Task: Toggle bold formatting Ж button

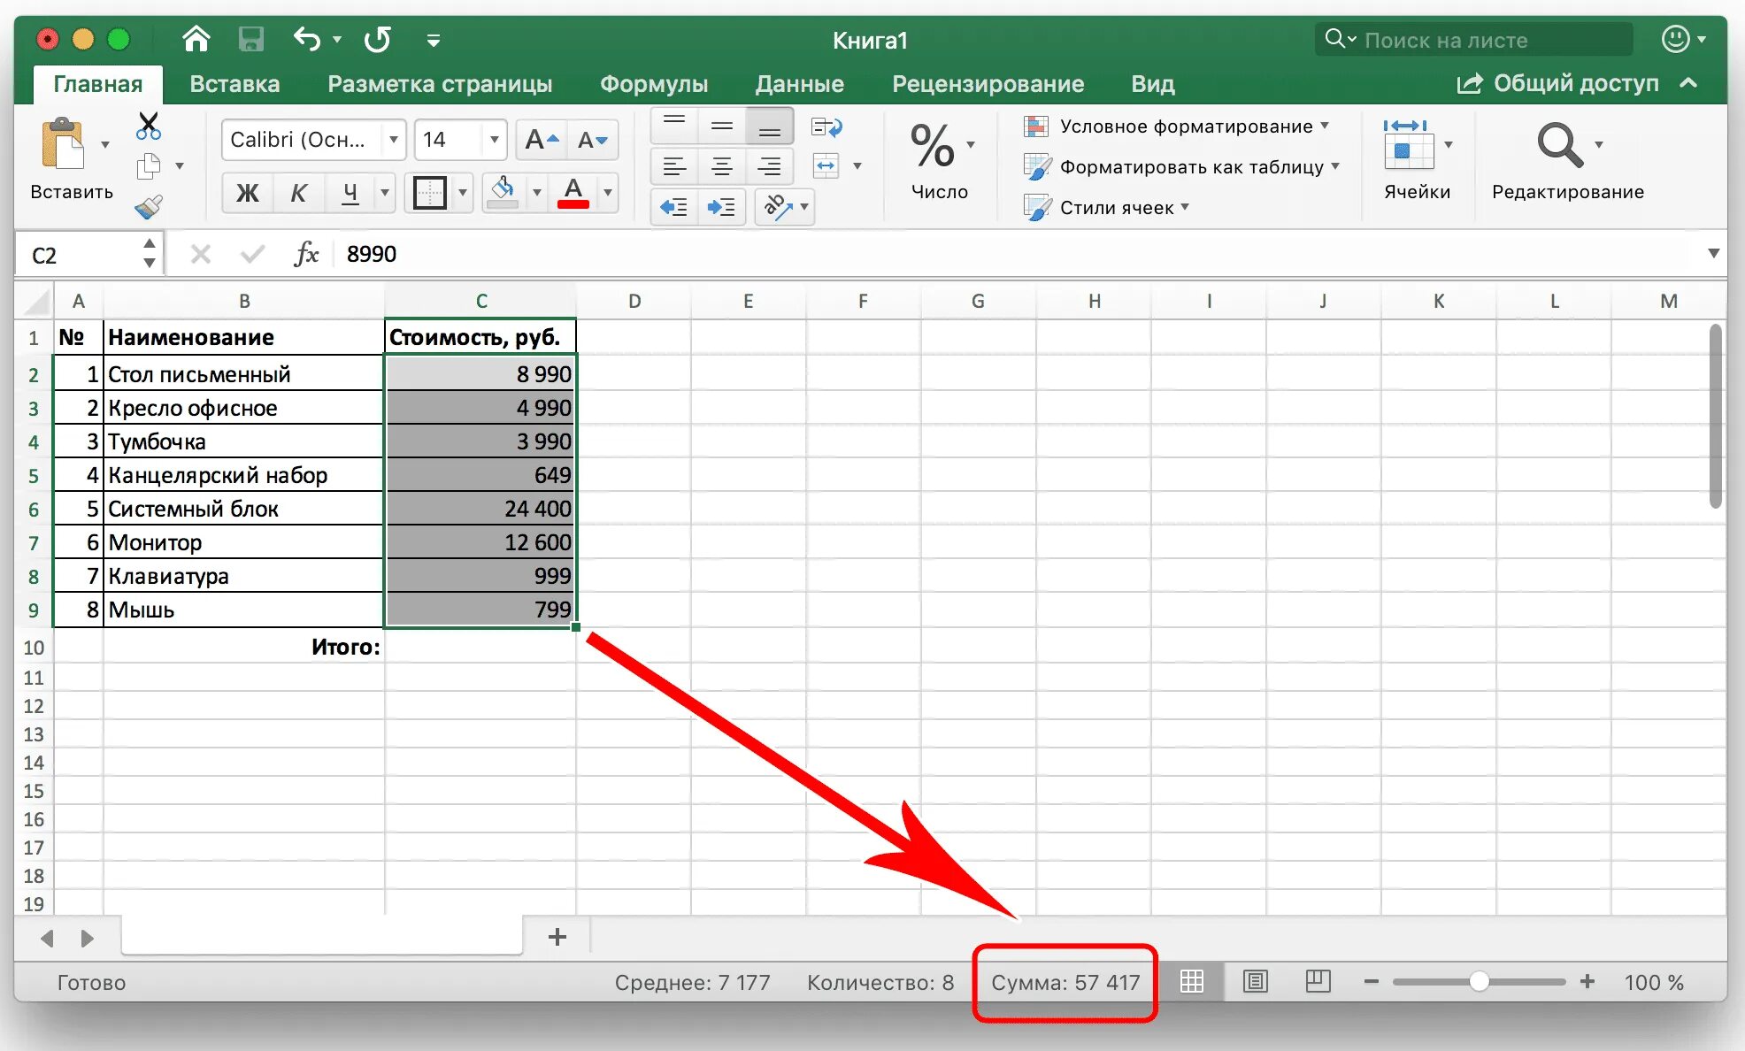Action: 247,192
